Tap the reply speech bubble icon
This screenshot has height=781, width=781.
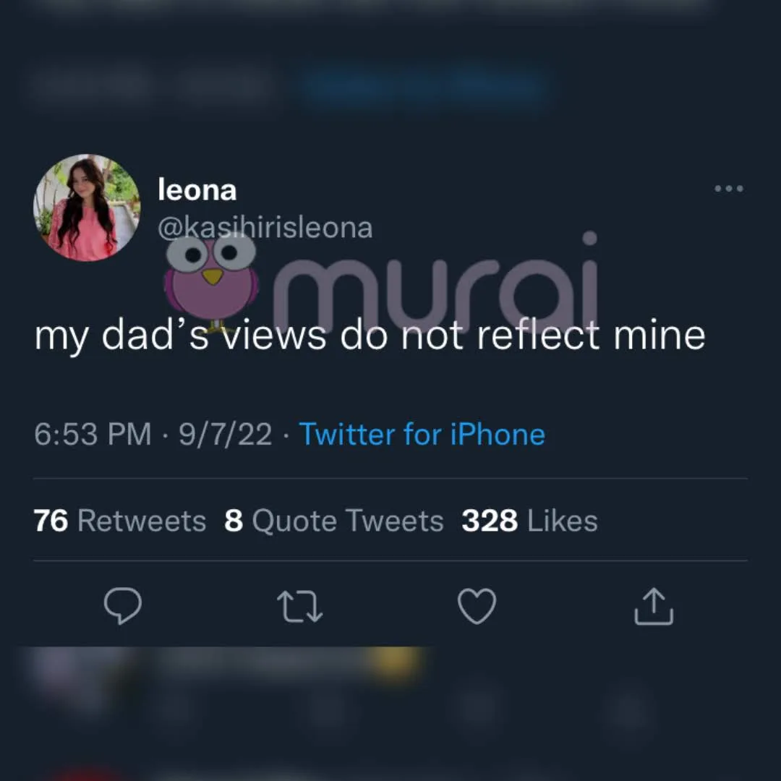point(123,606)
